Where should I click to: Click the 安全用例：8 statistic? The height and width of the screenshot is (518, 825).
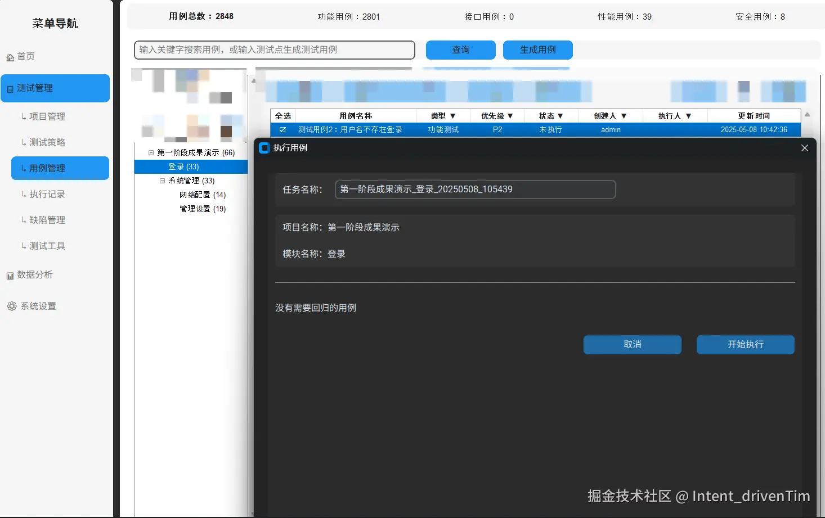760,17
